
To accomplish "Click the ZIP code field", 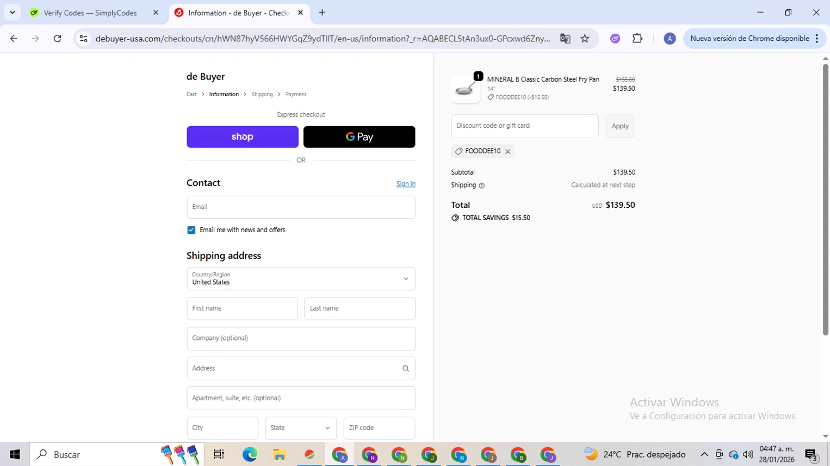I will click(x=379, y=428).
